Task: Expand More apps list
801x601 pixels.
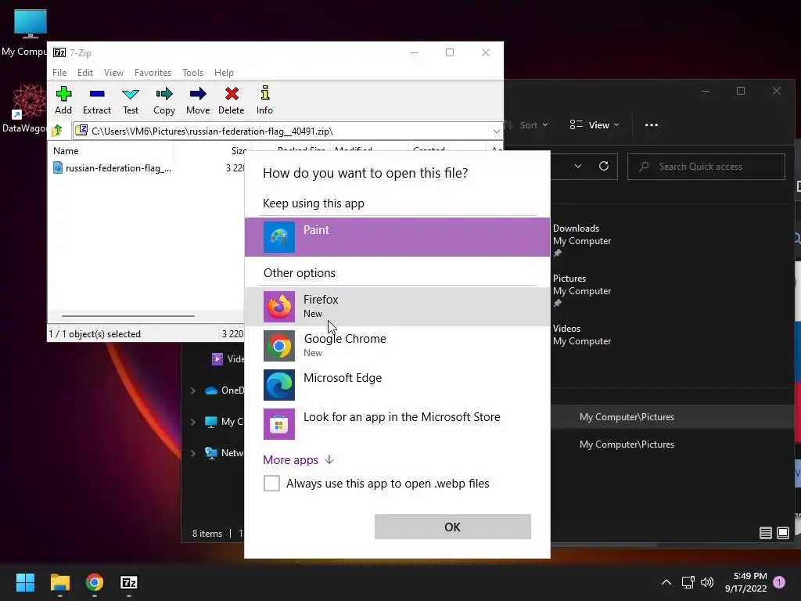Action: pos(298,460)
